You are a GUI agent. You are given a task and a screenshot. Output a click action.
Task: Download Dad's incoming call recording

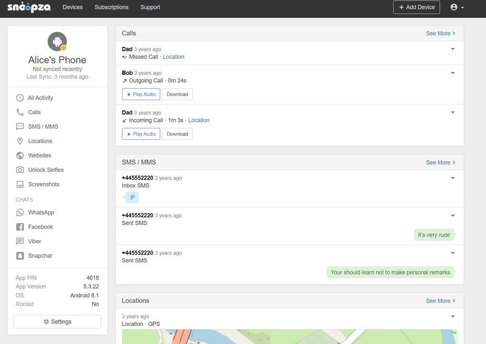coord(177,134)
